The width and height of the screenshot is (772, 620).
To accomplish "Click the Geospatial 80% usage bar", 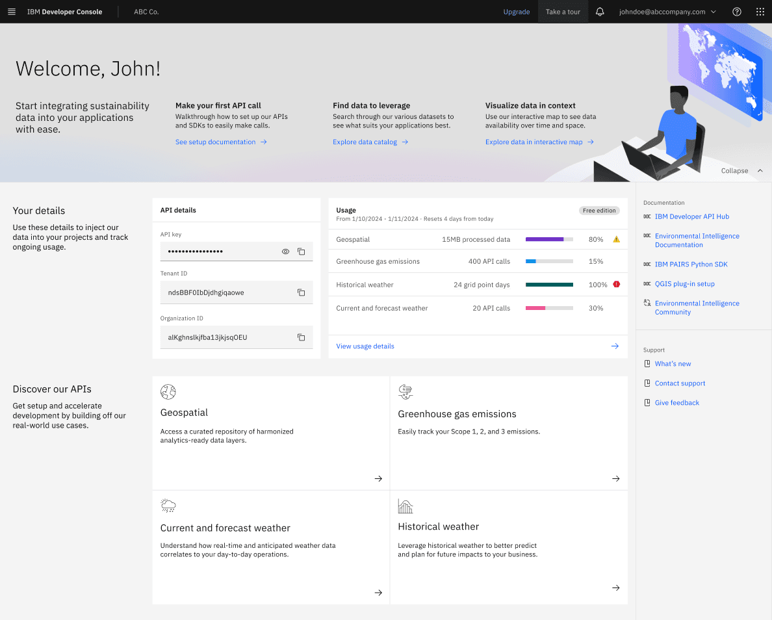I will tap(550, 239).
